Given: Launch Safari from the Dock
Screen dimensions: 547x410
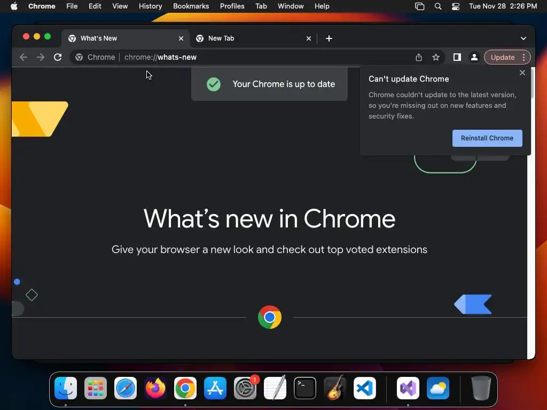Looking at the screenshot, I should tap(126, 388).
